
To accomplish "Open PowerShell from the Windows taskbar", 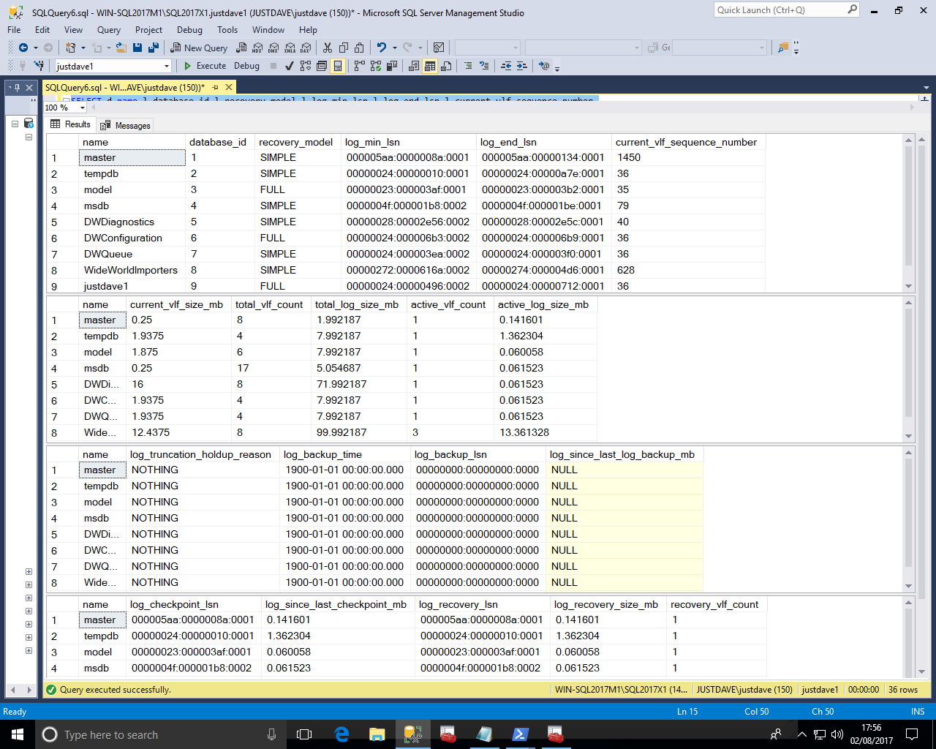I will pyautogui.click(x=520, y=734).
